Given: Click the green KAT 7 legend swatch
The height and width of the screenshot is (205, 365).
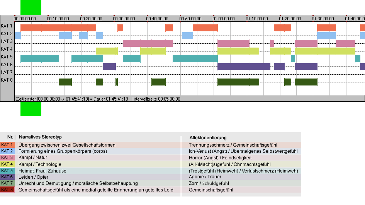Looking at the screenshot, I should point(7,183).
